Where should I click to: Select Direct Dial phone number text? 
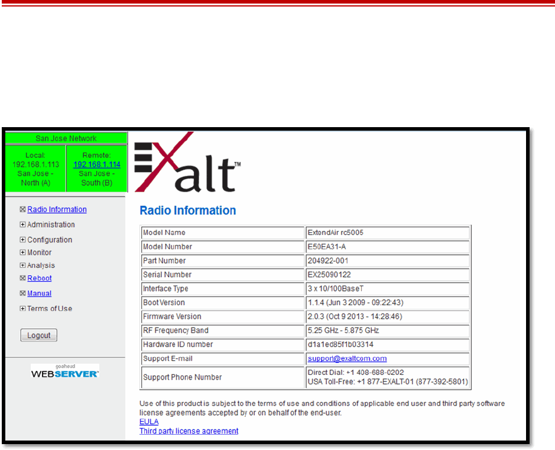(x=356, y=373)
